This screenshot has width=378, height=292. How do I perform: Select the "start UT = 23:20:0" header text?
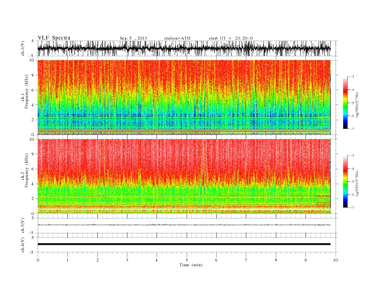pyautogui.click(x=231, y=38)
